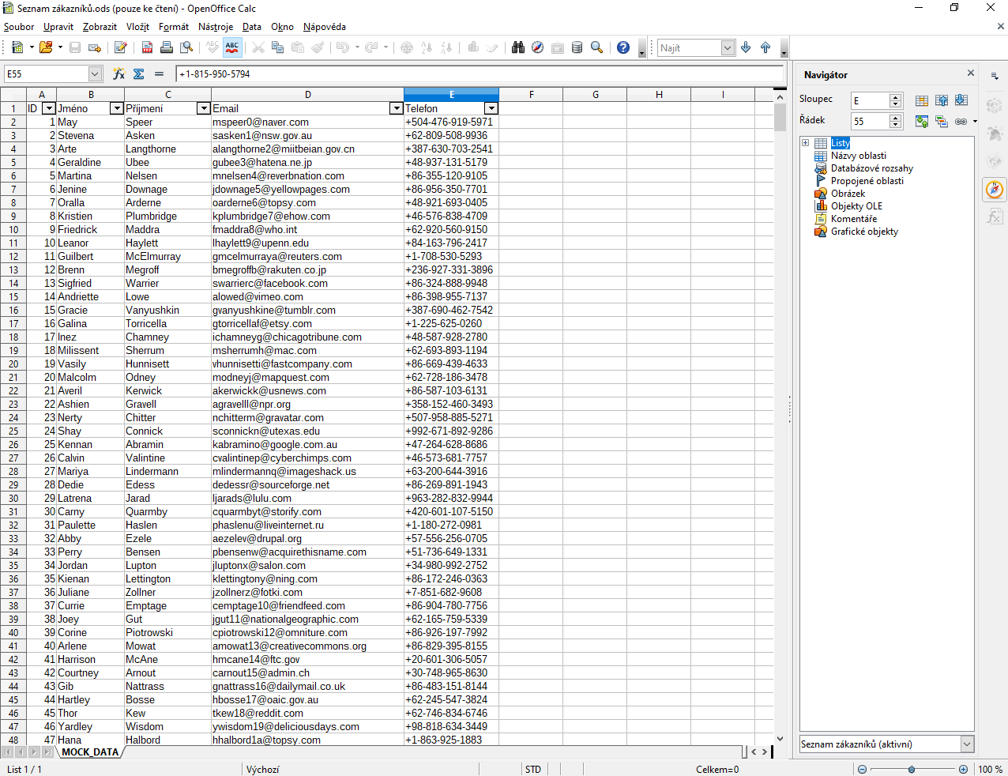Click the Najít search input field
Screen dimensions: 1008x776
click(690, 48)
